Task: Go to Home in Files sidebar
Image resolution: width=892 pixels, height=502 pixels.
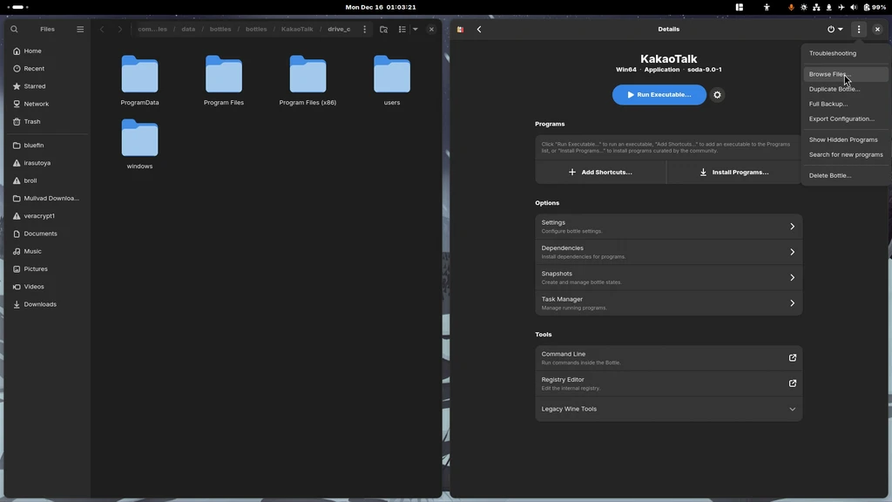Action: [x=48, y=51]
